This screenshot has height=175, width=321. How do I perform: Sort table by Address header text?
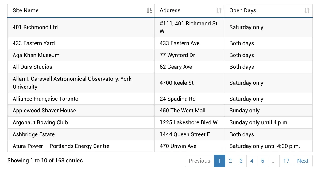click(x=170, y=10)
